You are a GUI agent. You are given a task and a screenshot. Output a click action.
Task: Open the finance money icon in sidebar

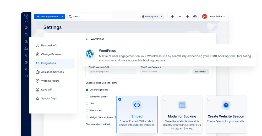tap(26, 76)
